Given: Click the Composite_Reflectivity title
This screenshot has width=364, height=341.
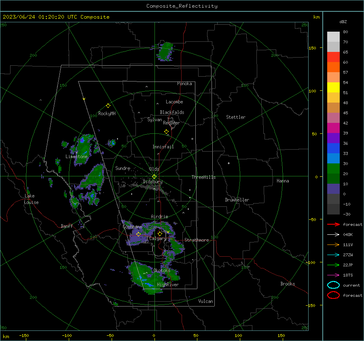Looking at the screenshot, I should coord(182,6).
